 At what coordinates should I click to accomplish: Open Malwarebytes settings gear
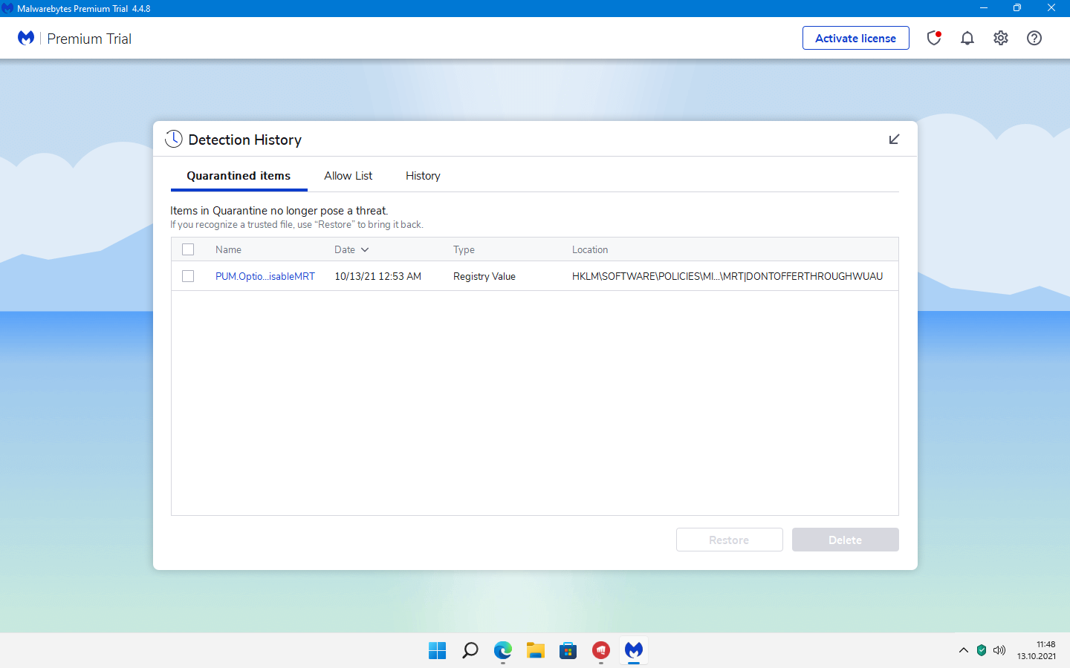1001,38
